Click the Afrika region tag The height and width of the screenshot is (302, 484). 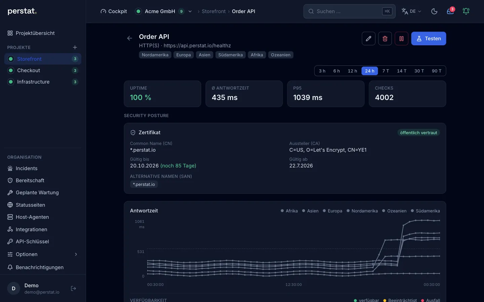[x=257, y=55]
